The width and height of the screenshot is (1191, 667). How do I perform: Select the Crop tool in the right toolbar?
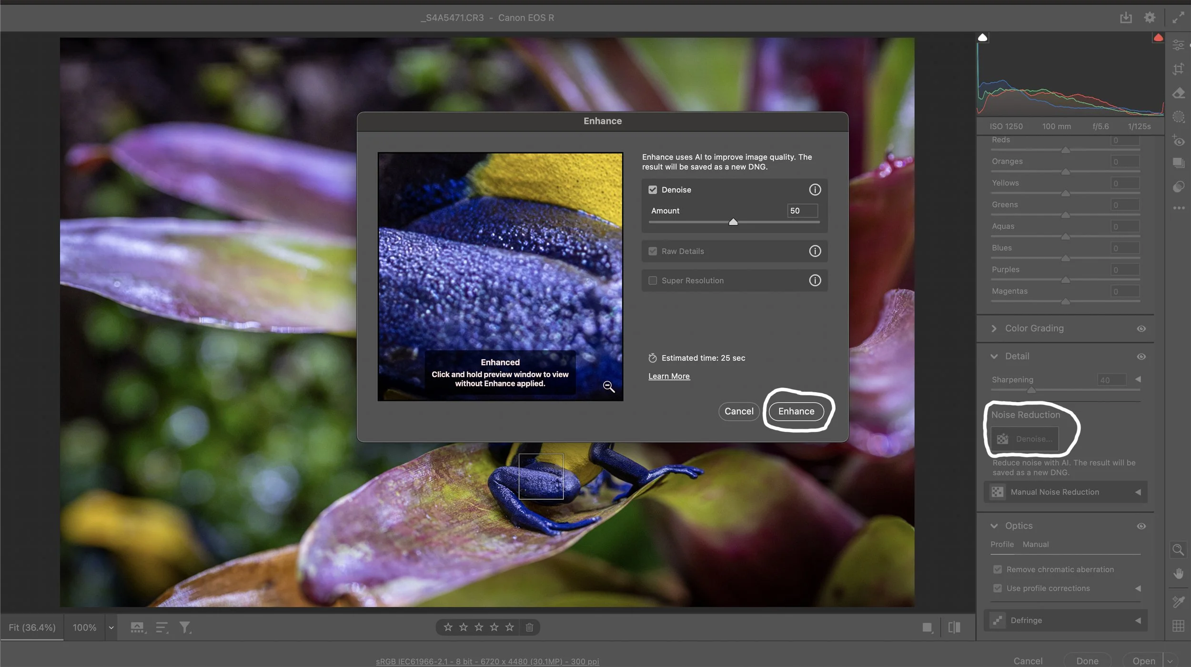1179,69
